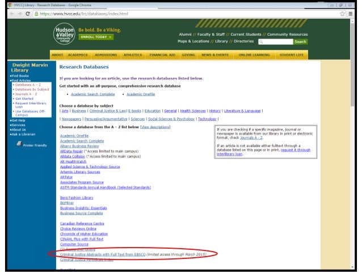362x272 pixels.
Task: Choose the Technology subject link
Action: tap(207, 119)
